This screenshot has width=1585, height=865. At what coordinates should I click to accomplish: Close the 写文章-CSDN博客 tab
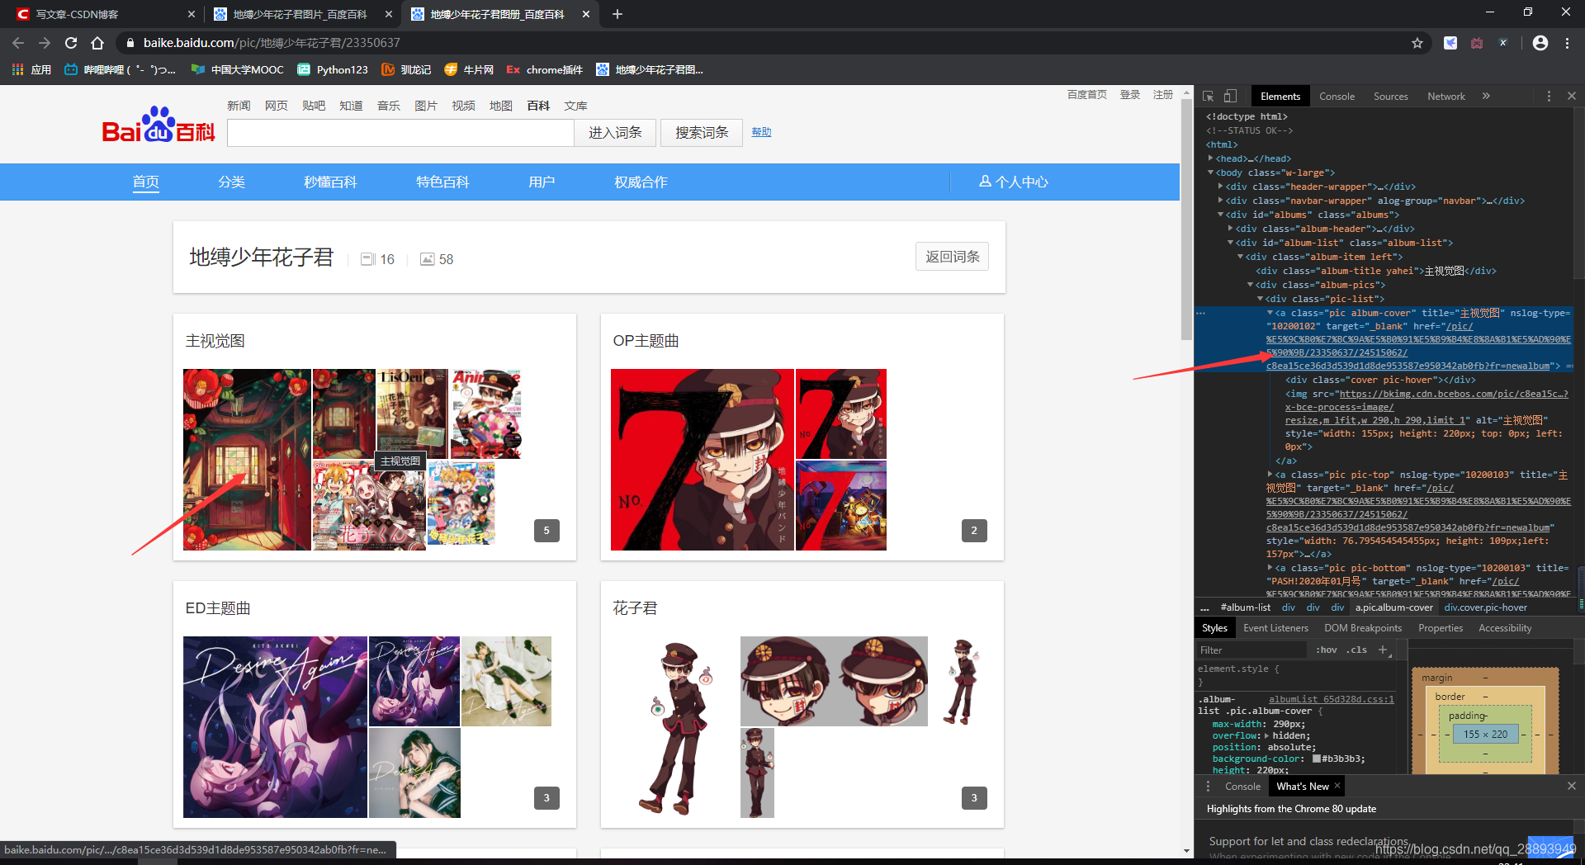coord(192,14)
